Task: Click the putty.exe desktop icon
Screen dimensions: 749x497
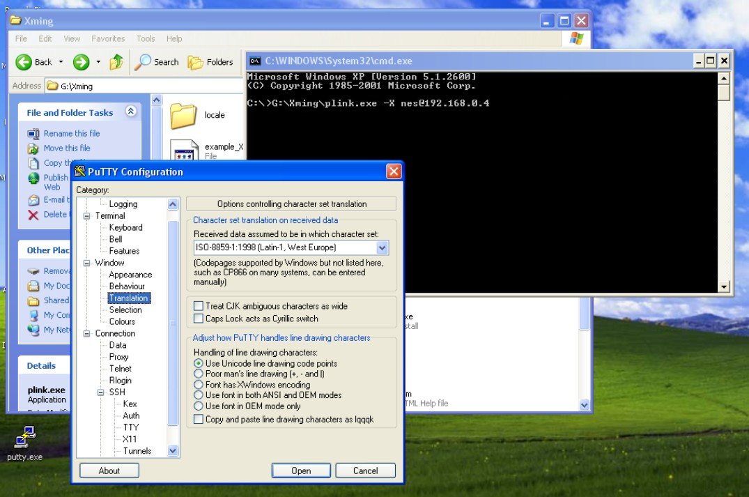Action: [25, 437]
